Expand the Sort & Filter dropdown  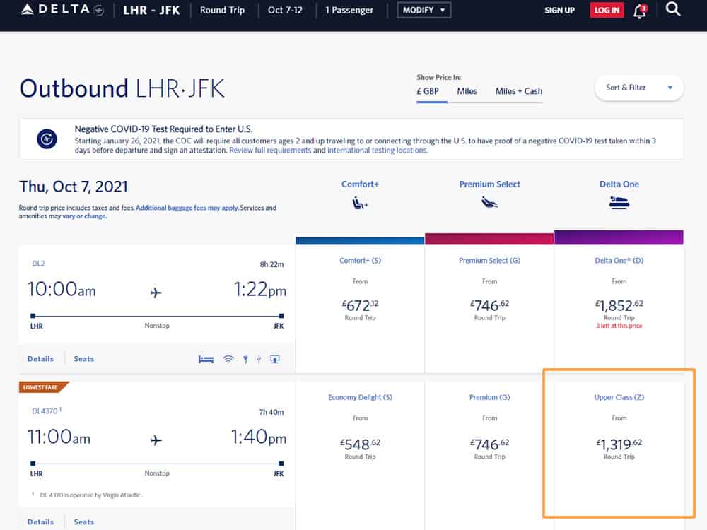(639, 88)
